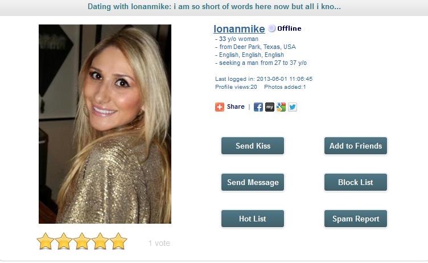The width and height of the screenshot is (428, 263).
Task: Add user to Block List
Action: pos(356,182)
